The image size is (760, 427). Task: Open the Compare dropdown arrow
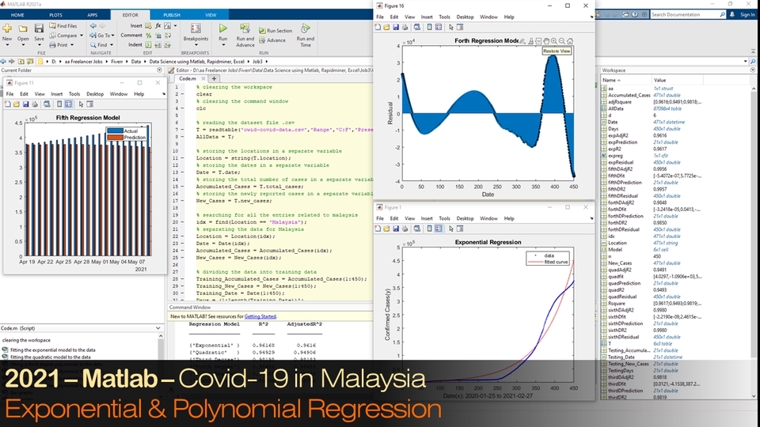82,36
